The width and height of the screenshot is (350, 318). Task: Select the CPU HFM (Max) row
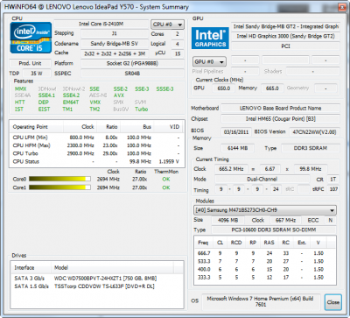(x=97, y=145)
